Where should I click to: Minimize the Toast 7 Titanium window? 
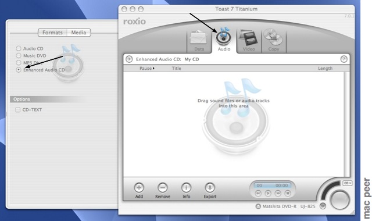(133, 9)
